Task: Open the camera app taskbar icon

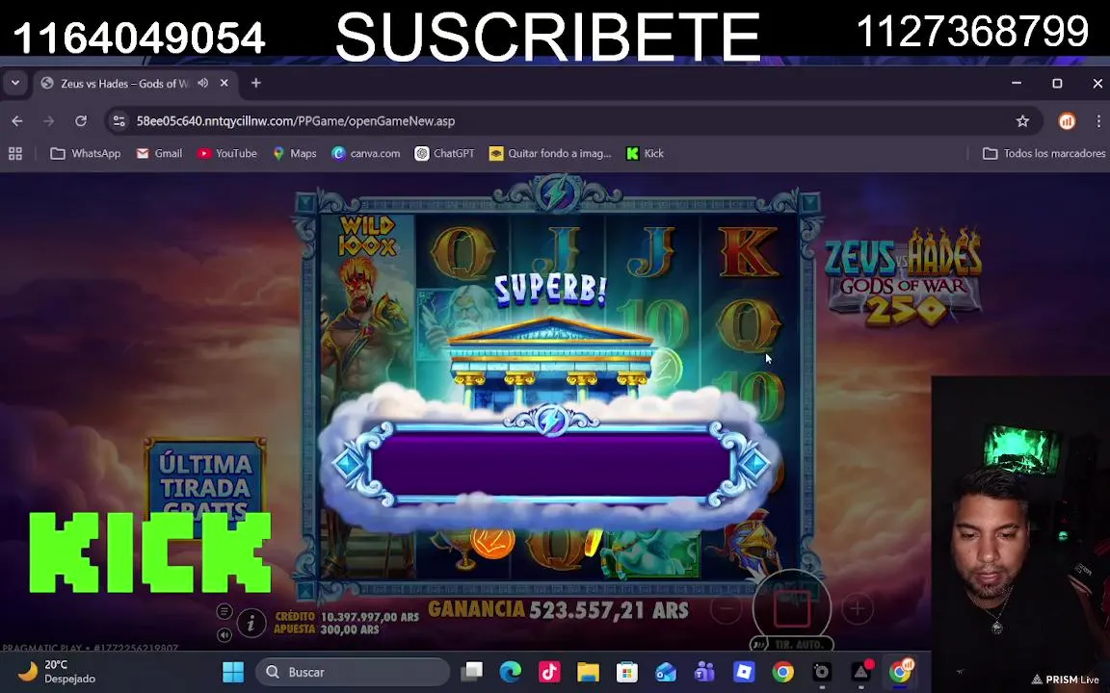Action: pos(822,672)
